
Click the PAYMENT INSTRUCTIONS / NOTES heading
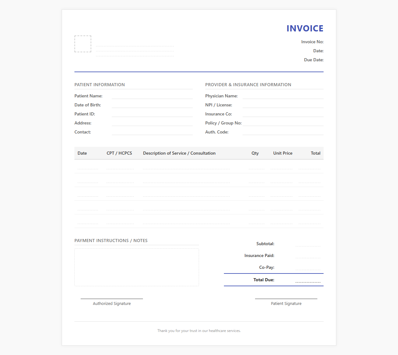pyautogui.click(x=111, y=241)
